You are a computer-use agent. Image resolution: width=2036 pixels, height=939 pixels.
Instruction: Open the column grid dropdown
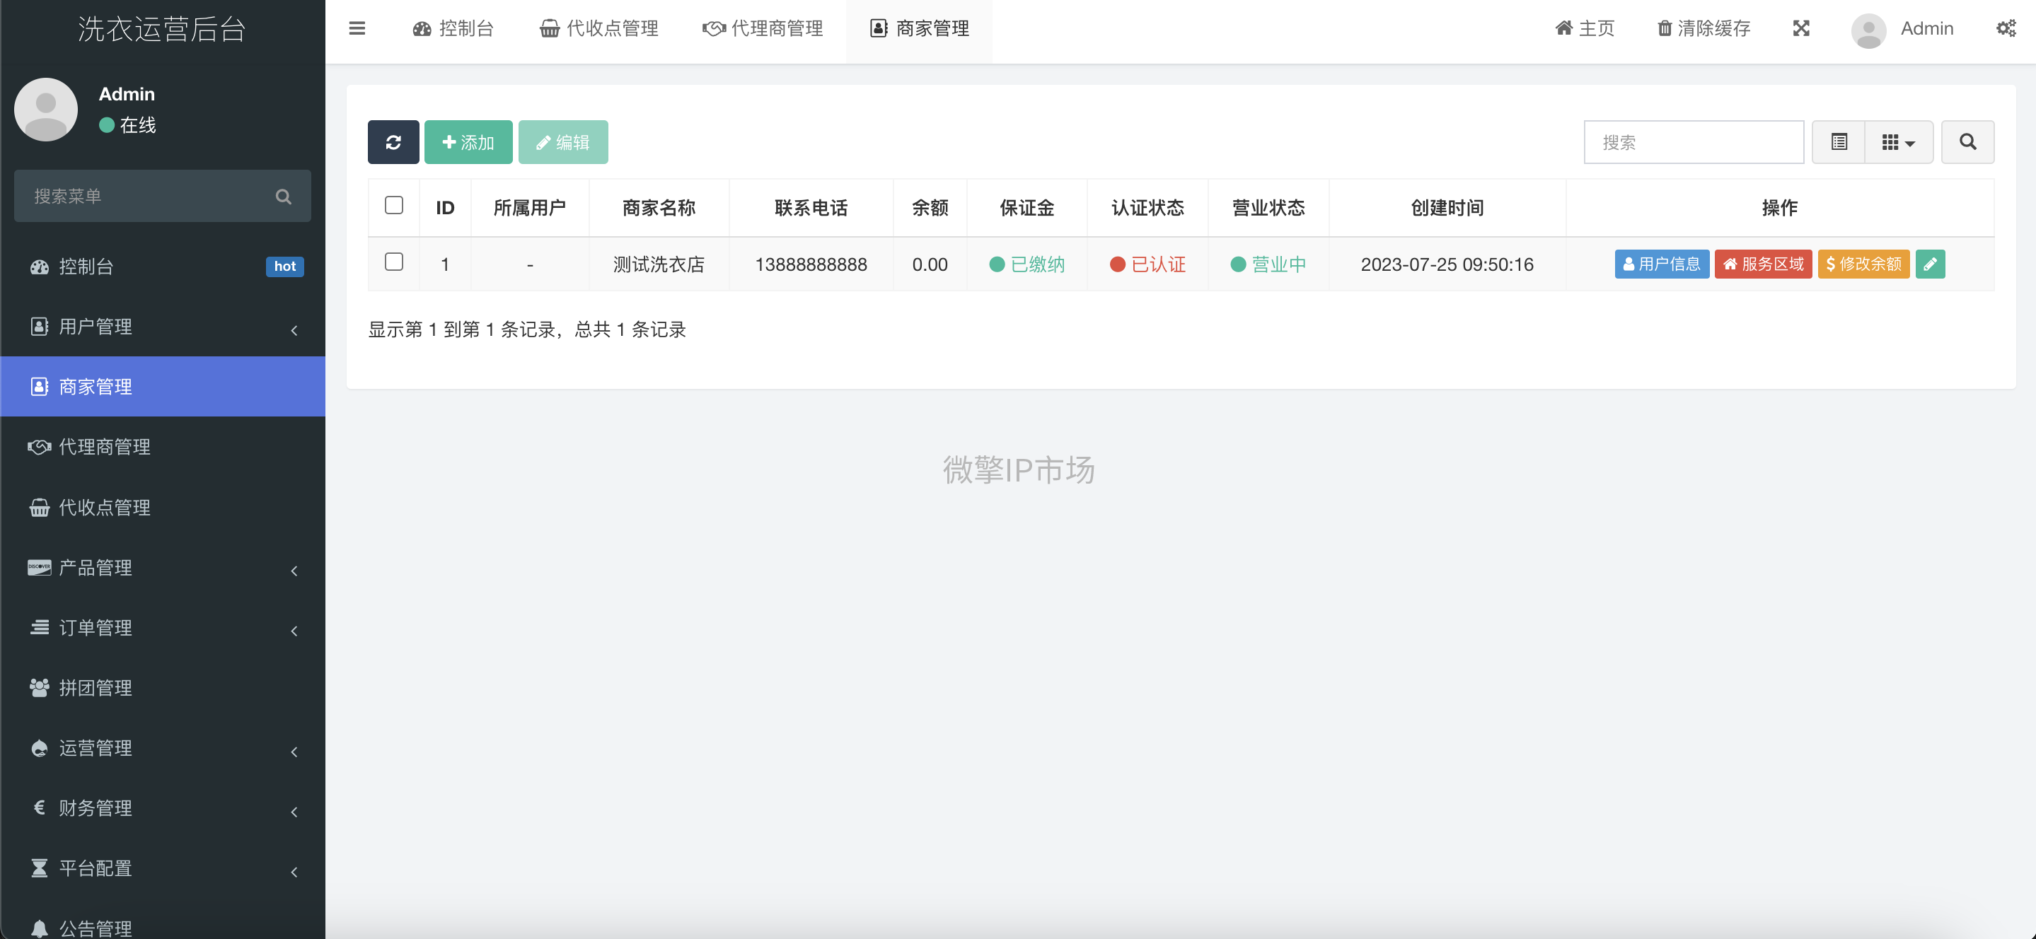click(x=1899, y=142)
